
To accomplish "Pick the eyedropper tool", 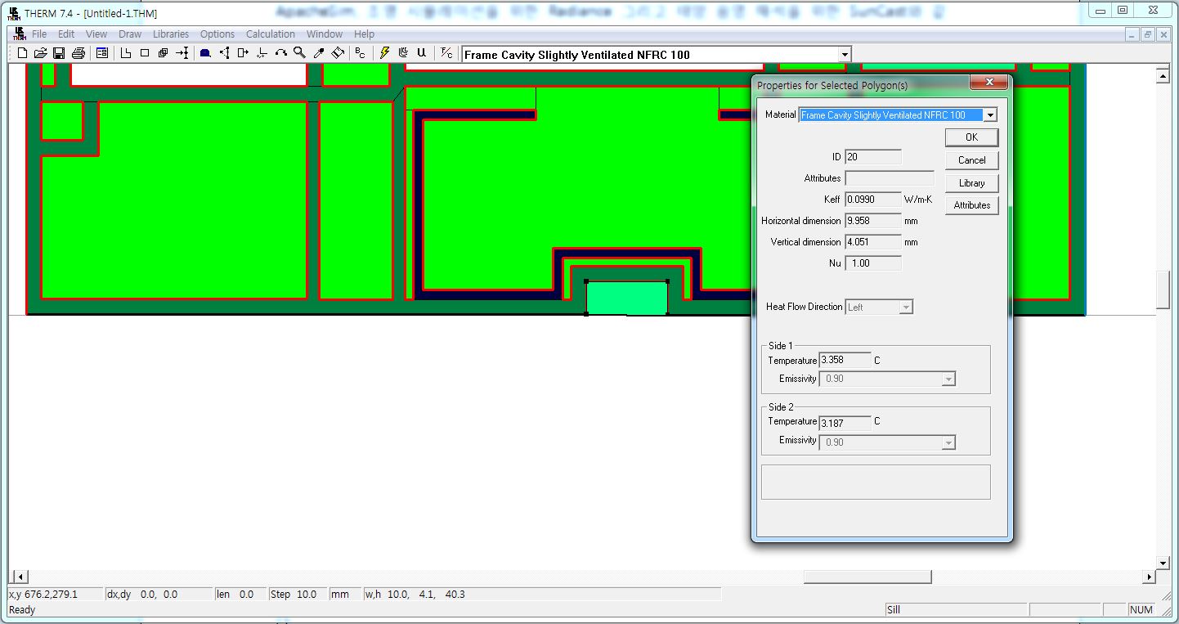I will point(319,53).
